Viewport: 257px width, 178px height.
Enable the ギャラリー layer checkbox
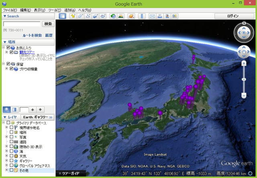[x=12, y=160]
